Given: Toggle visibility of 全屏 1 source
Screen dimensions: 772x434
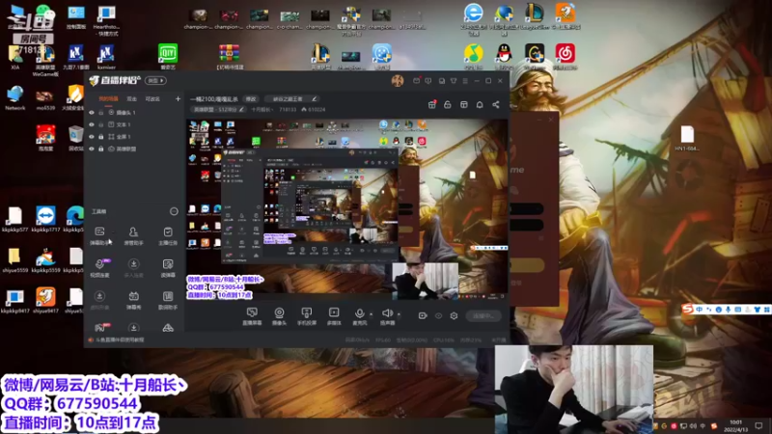Looking at the screenshot, I should 92,136.
